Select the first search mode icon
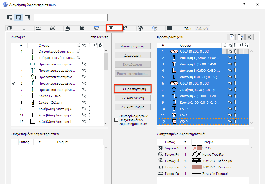This screenshot has height=184, width=265. click(9, 17)
